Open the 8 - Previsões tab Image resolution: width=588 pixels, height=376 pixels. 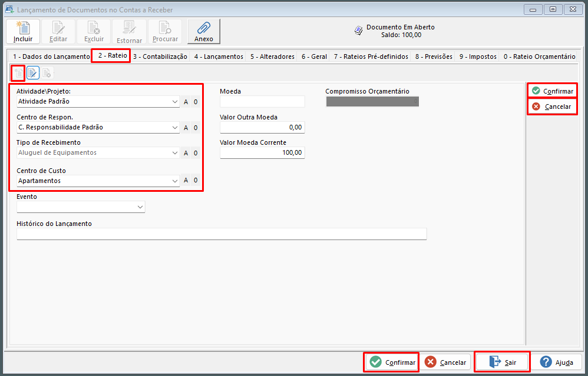click(x=434, y=56)
